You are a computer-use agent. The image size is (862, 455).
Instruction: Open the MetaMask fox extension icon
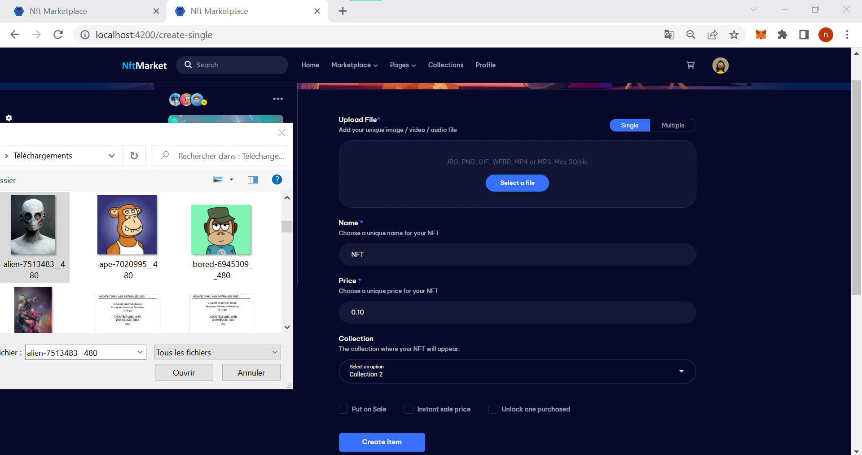(x=761, y=35)
